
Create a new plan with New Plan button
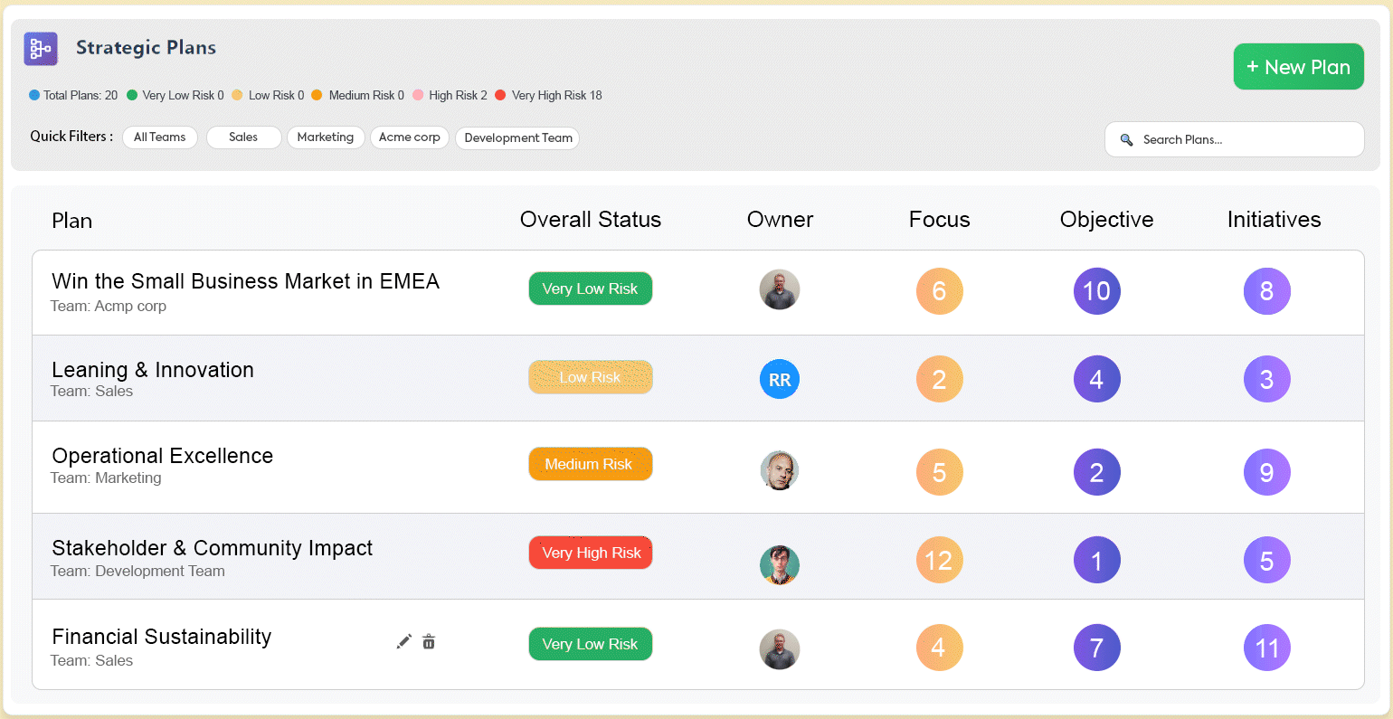pyautogui.click(x=1298, y=67)
